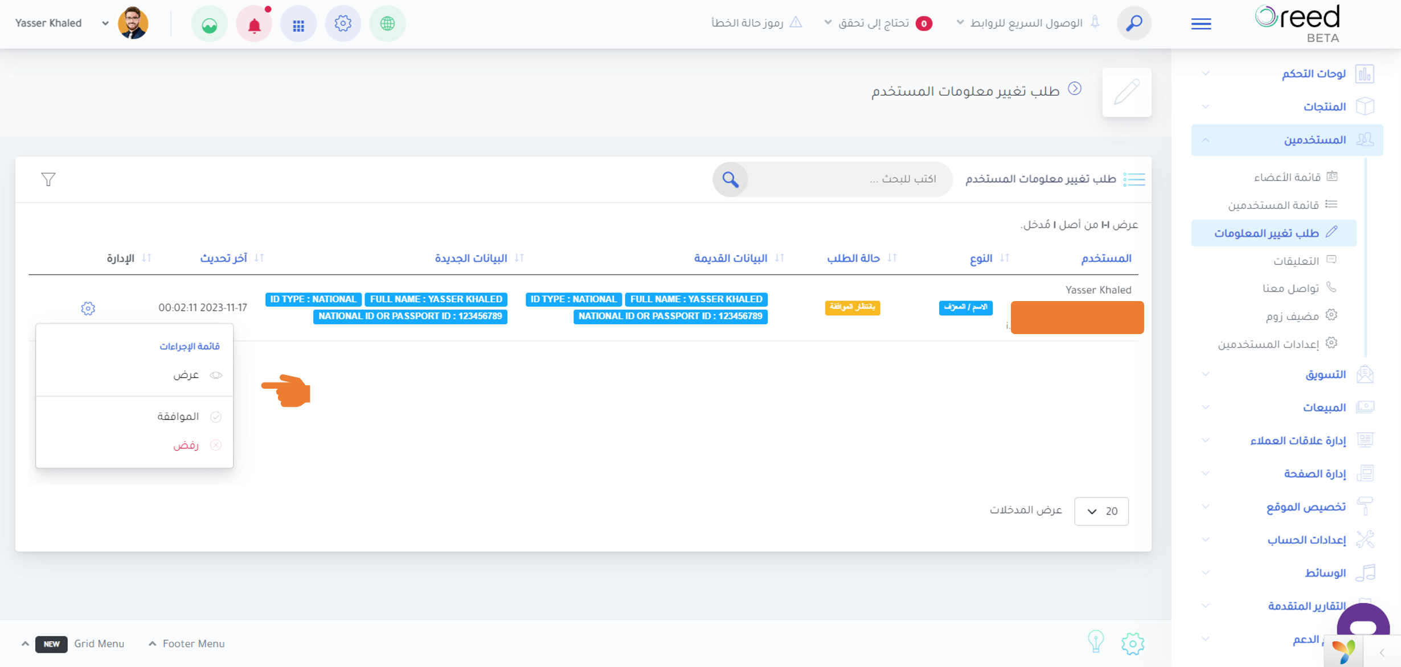This screenshot has height=667, width=1401.
Task: Click the اكتب للبحث search field
Action: point(849,179)
